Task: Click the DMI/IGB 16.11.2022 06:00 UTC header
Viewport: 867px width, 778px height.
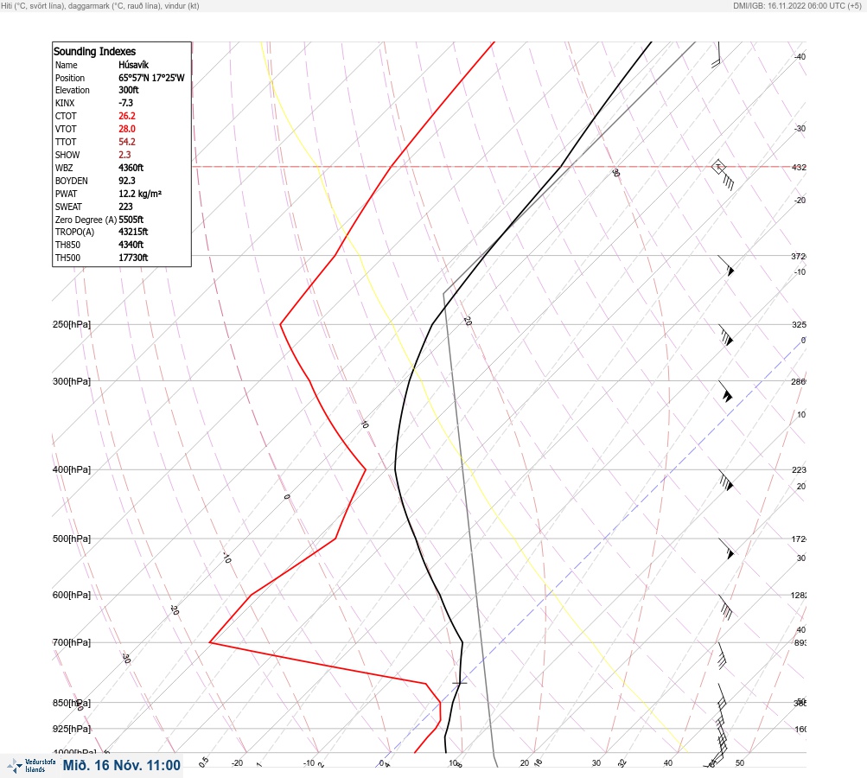Action: 797,5
